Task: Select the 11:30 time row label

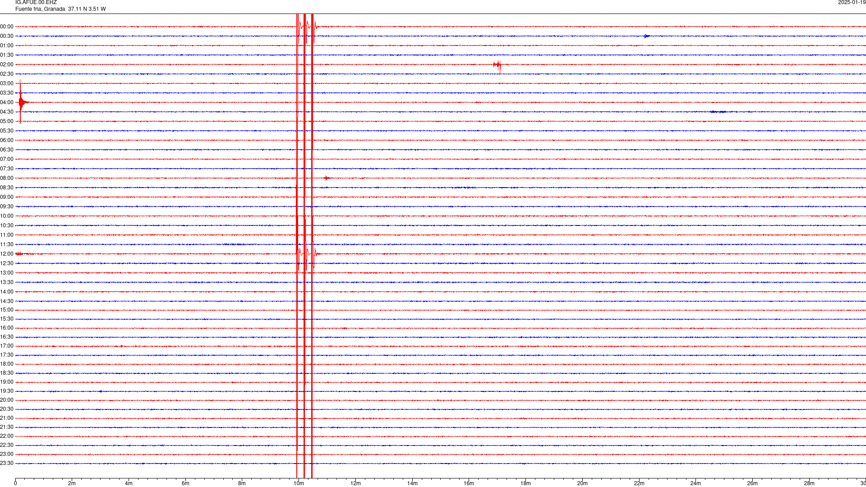Action: [x=7, y=244]
